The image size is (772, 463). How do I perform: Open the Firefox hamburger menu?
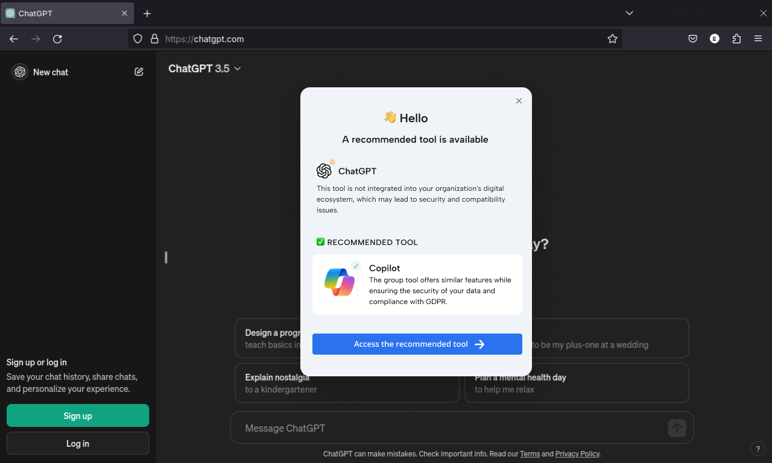pyautogui.click(x=758, y=39)
